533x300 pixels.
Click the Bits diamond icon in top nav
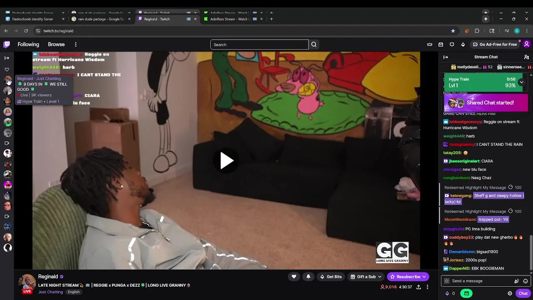click(463, 45)
